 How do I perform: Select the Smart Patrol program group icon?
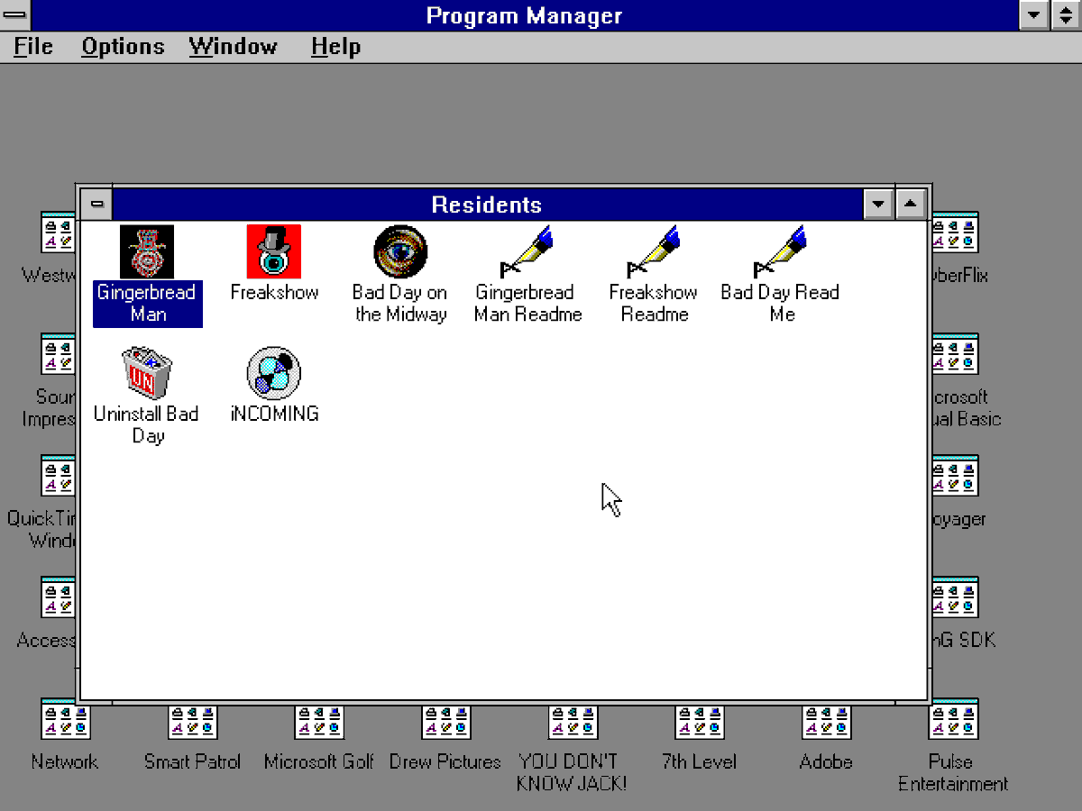tap(192, 720)
